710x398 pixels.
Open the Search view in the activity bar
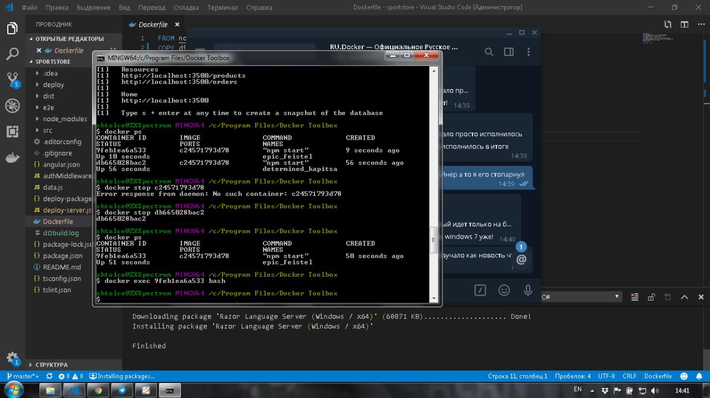(x=12, y=54)
